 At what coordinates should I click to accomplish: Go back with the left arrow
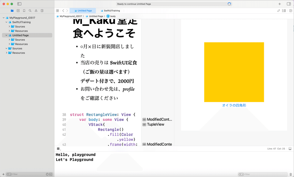point(63,11)
